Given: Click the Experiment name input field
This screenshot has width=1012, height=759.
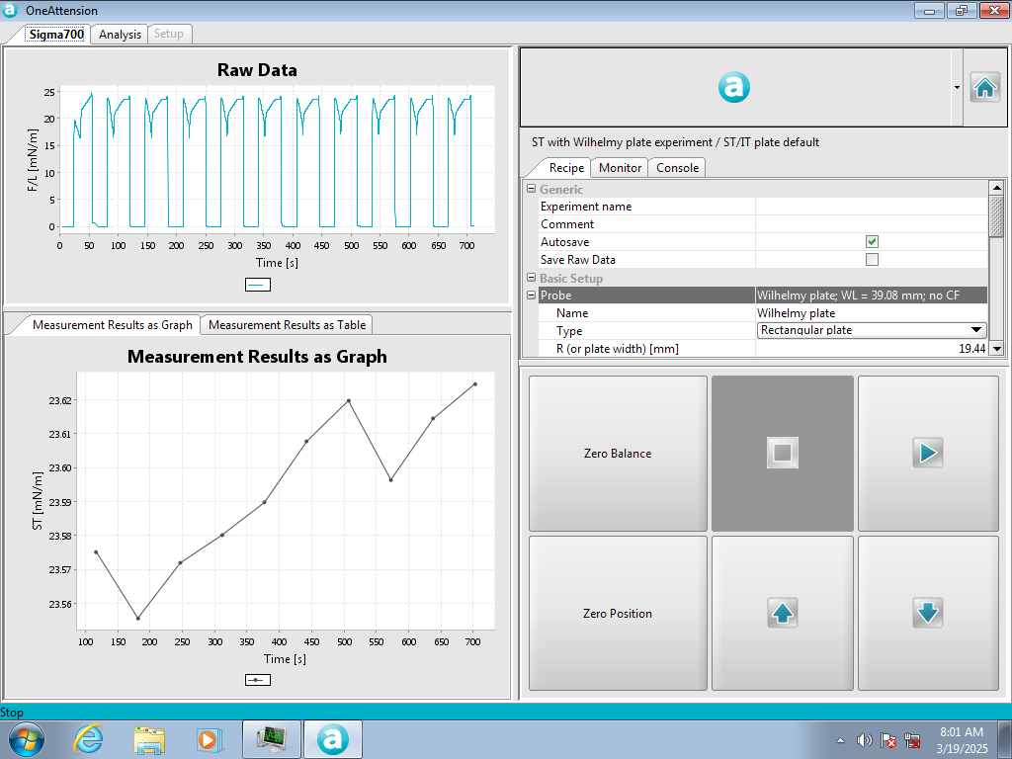Looking at the screenshot, I should pos(872,207).
